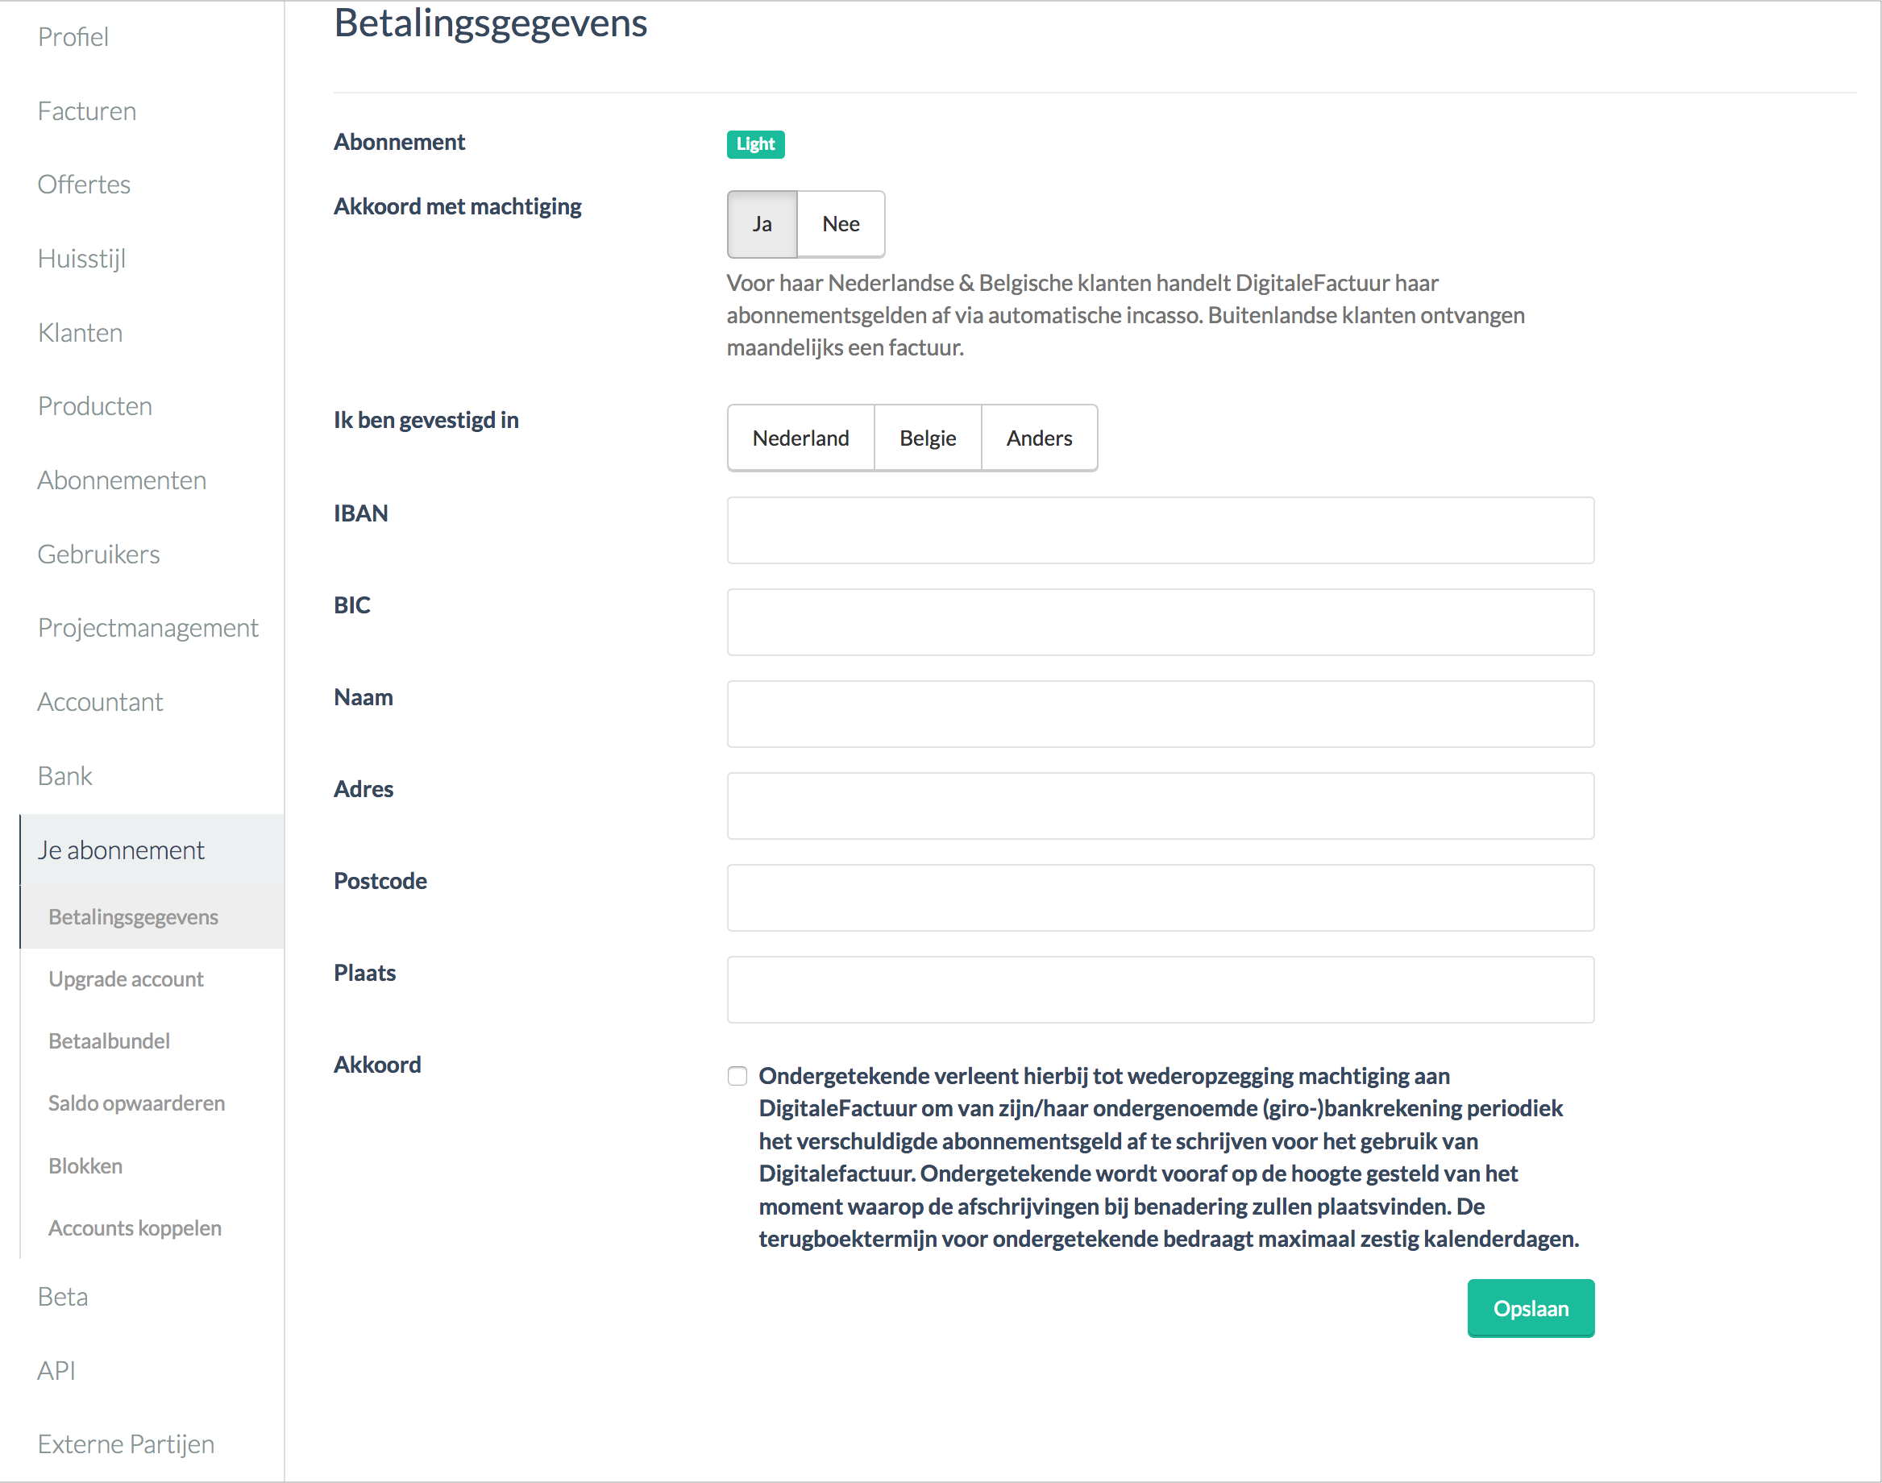Go to Upgrade account submenu
Viewport: 1882px width, 1483px height.
pyautogui.click(x=126, y=978)
